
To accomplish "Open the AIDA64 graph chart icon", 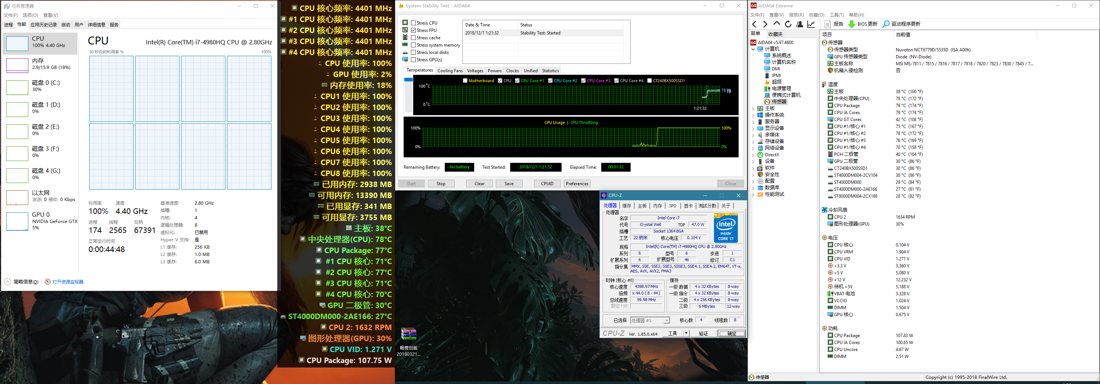I will pos(811,24).
